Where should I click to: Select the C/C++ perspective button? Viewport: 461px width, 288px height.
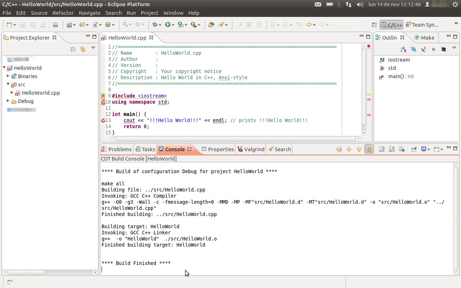[x=391, y=24]
